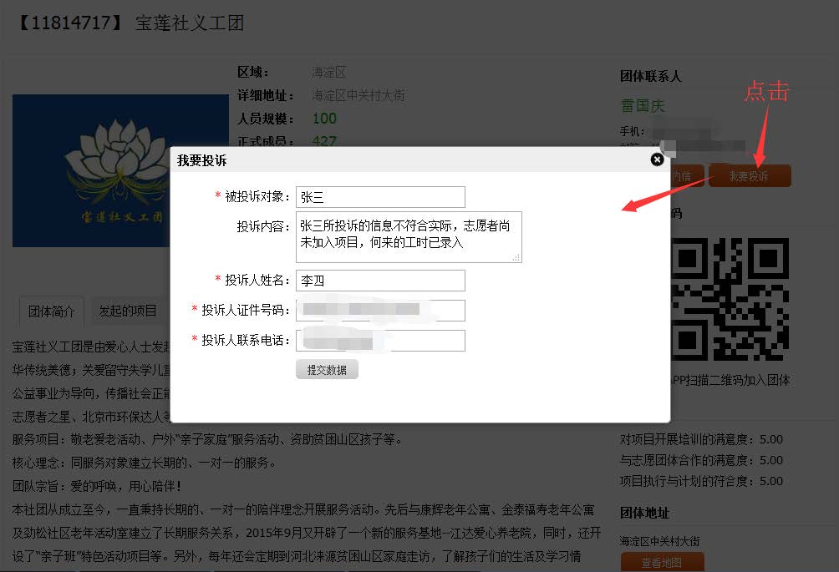Click the line starting 核心理念
Image resolution: width=839 pixels, height=572 pixels.
pyautogui.click(x=144, y=463)
